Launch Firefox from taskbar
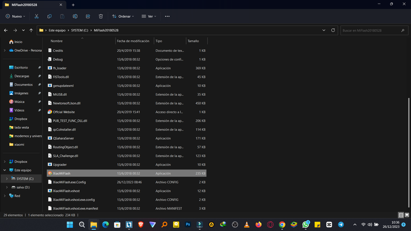 pos(258,225)
